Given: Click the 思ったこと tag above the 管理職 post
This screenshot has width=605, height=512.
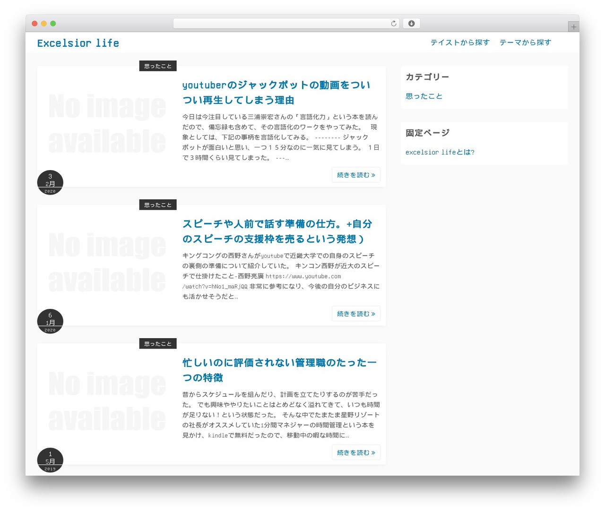Looking at the screenshot, I should point(158,344).
